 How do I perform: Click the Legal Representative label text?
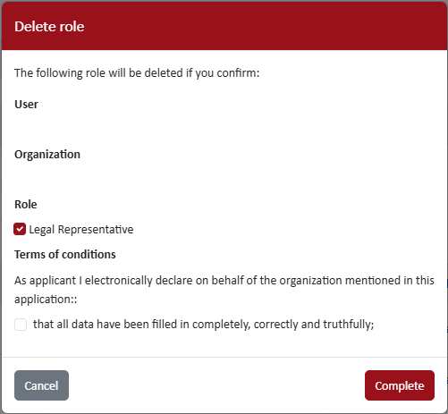[81, 230]
